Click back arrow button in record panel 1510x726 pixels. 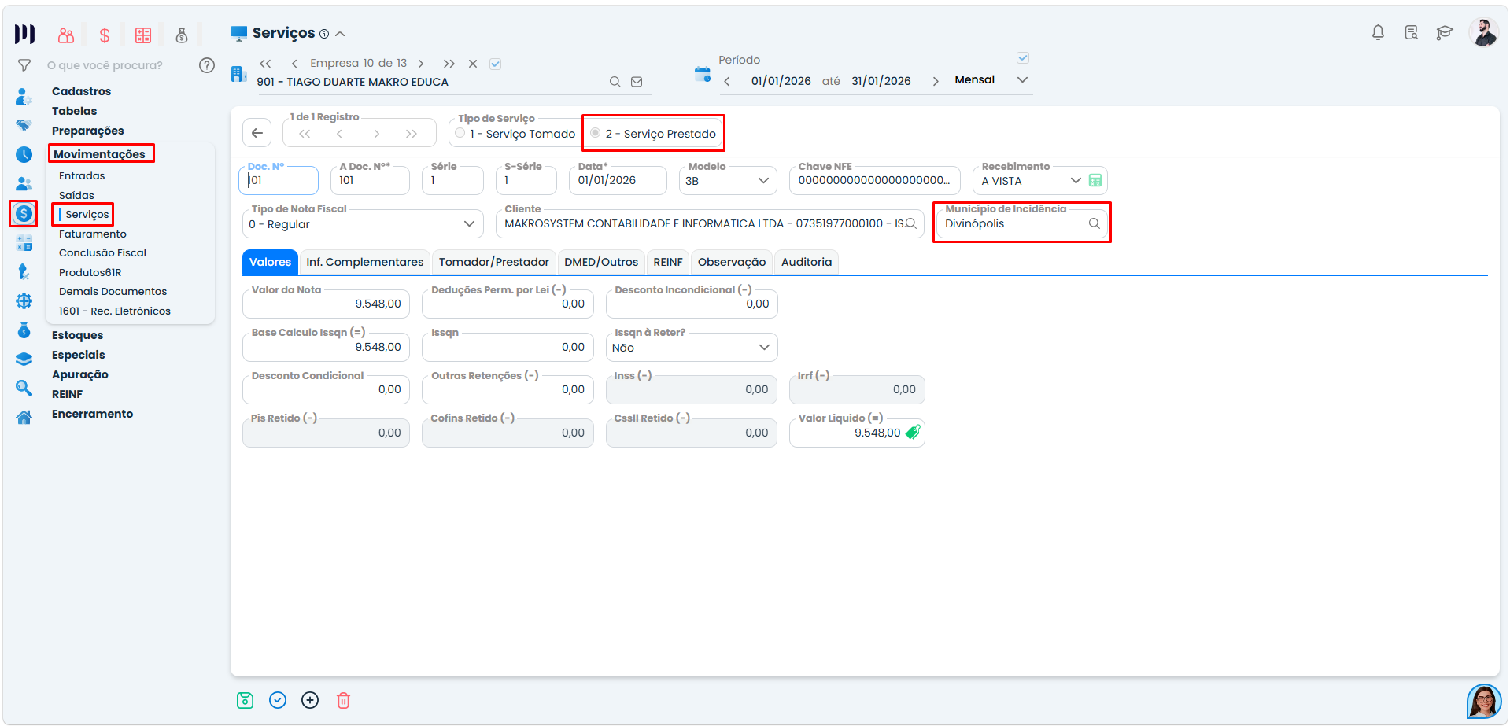[257, 133]
